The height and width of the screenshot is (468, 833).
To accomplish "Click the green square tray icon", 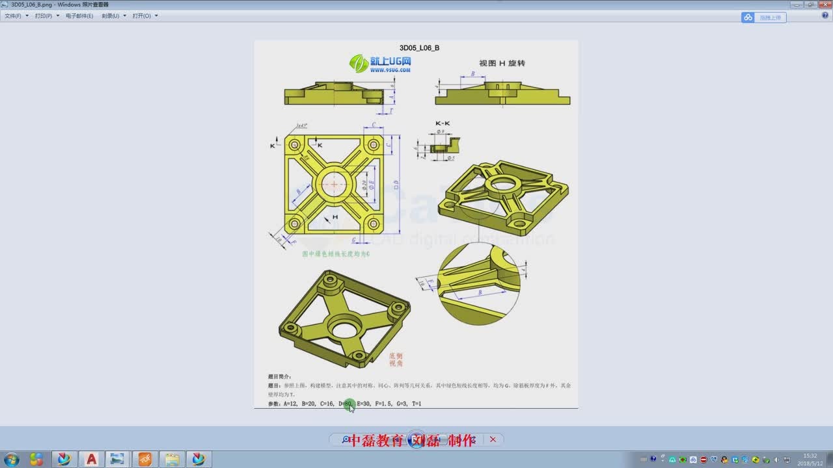I will (x=683, y=460).
